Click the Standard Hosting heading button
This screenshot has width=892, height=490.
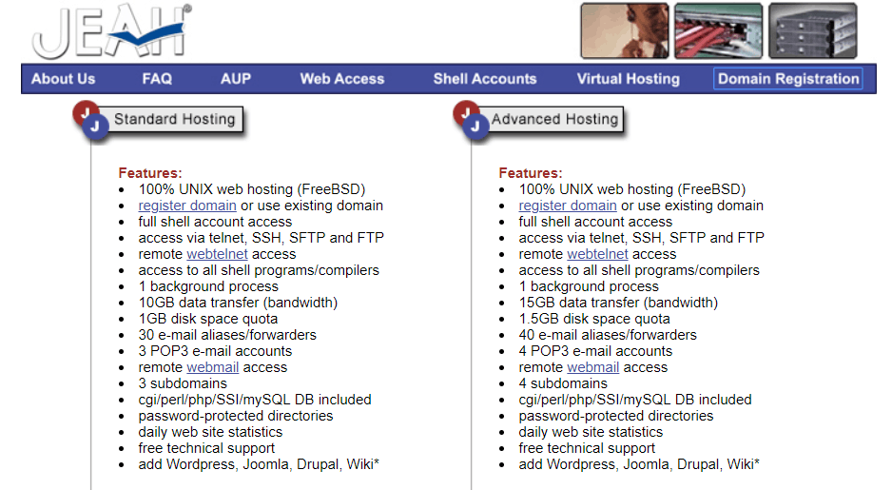(174, 119)
